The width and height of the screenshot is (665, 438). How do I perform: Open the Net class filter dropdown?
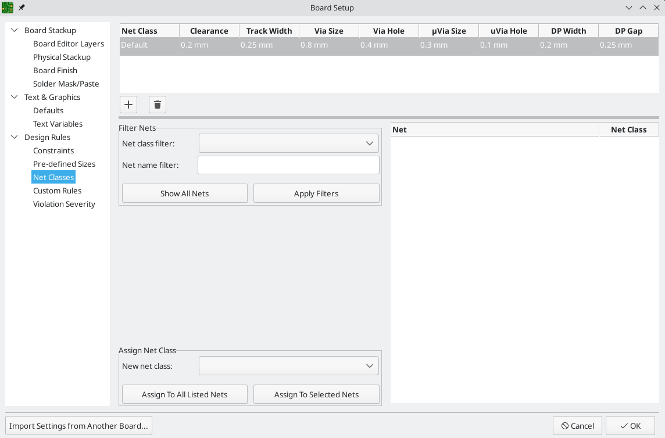[288, 143]
